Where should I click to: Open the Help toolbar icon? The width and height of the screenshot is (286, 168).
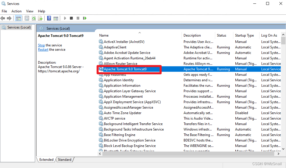point(49,18)
